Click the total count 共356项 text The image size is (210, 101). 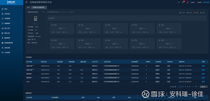[173, 87]
